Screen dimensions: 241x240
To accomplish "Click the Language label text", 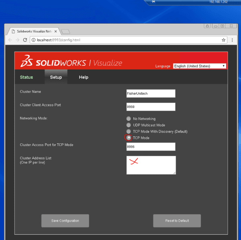I will tap(163, 66).
